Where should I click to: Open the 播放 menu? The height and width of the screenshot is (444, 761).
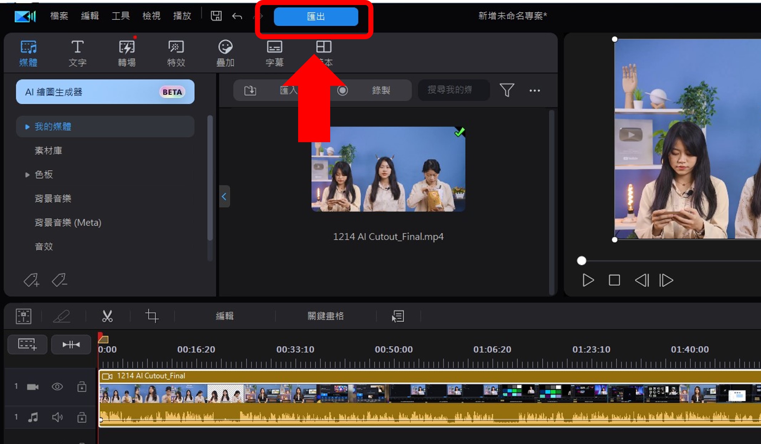coord(182,16)
